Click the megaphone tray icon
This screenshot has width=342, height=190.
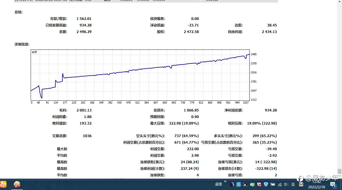245,185
